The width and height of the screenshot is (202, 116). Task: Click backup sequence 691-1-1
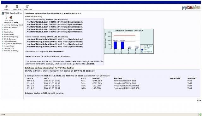(31, 86)
